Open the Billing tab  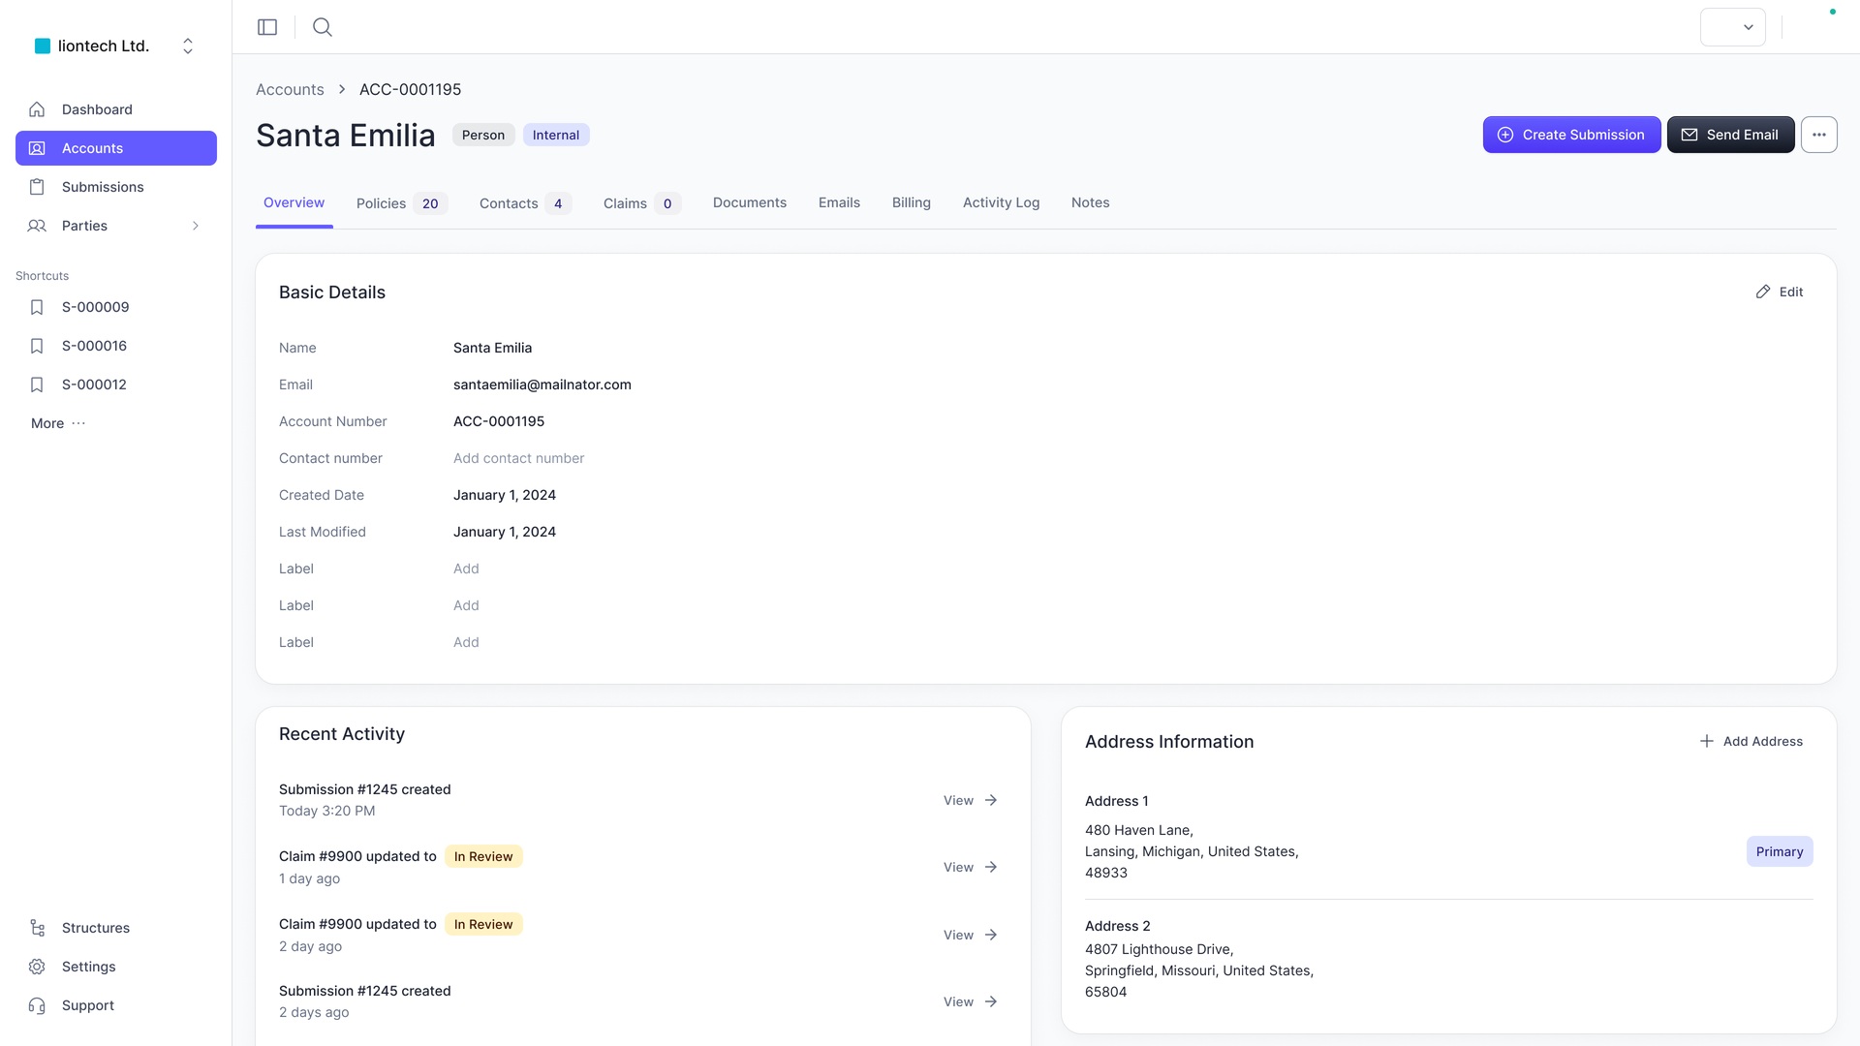click(x=912, y=202)
